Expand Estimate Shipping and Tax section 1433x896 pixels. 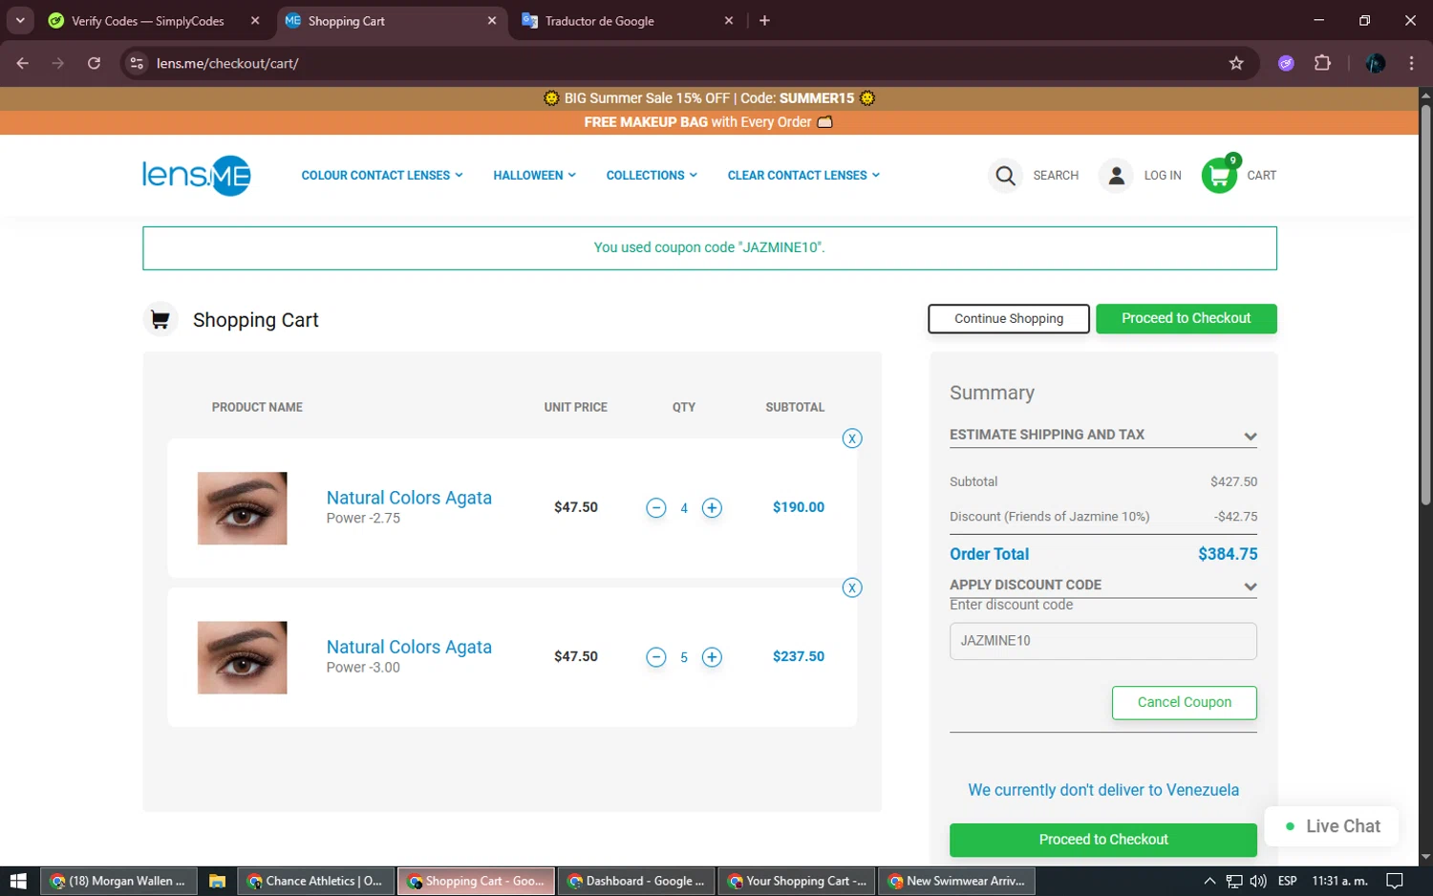pos(1102,435)
